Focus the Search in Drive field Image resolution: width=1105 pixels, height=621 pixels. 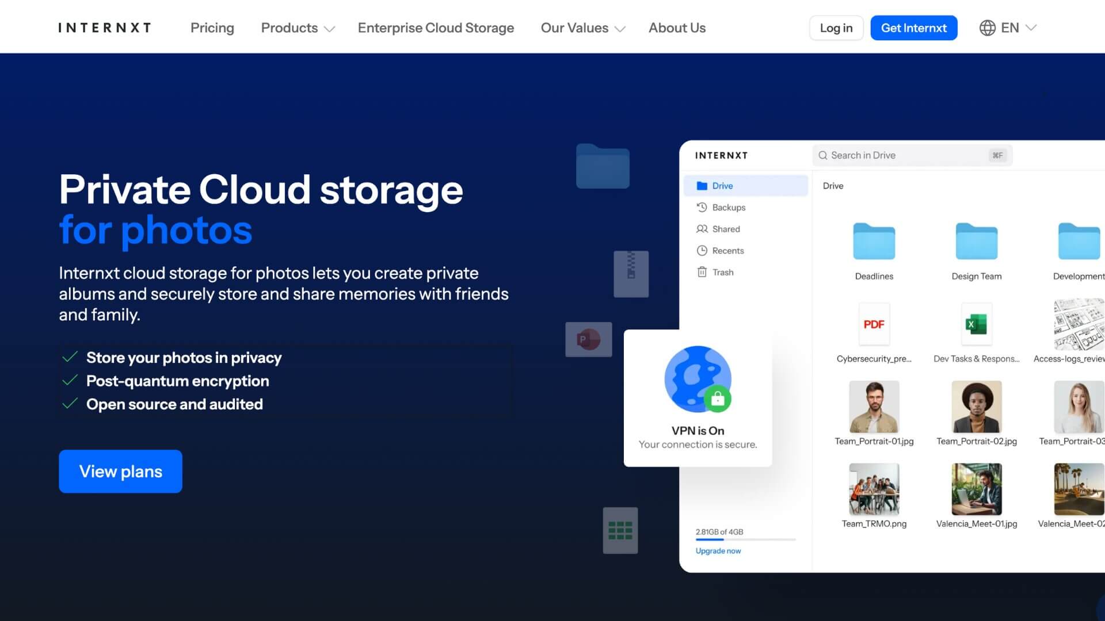[912, 155]
